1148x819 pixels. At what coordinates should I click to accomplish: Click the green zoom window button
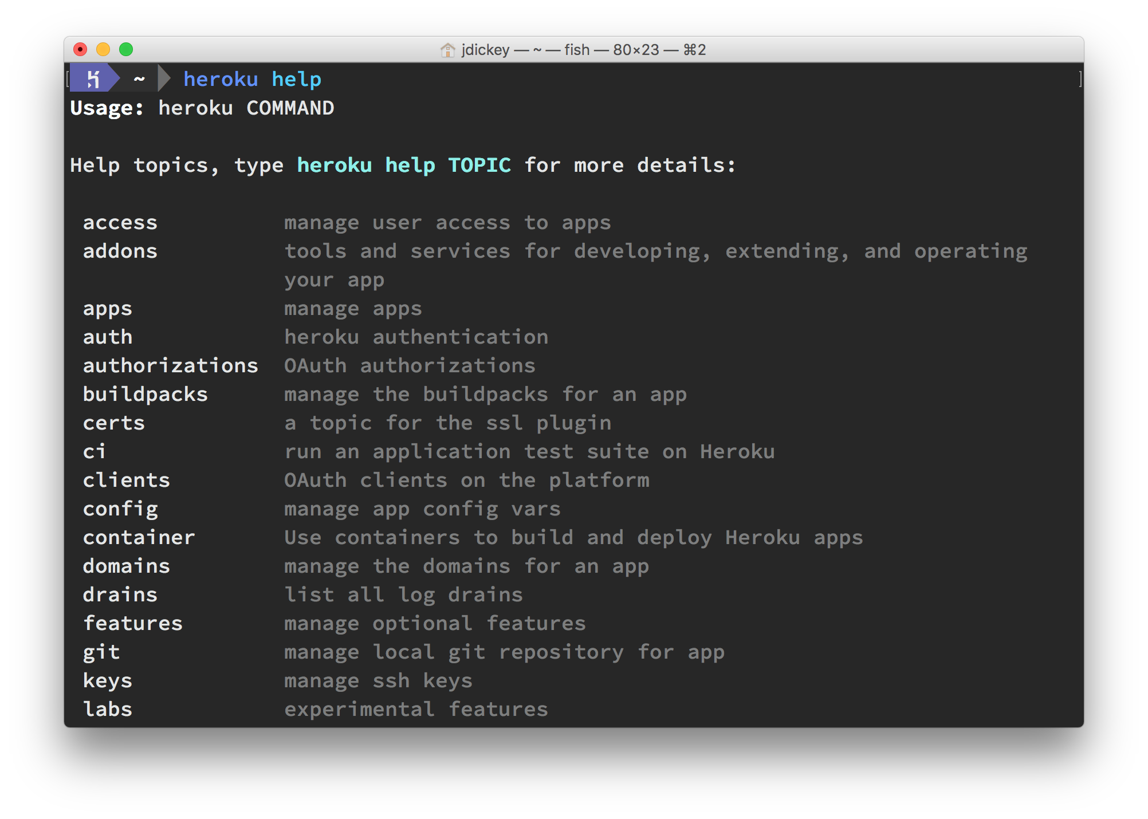[x=126, y=49]
